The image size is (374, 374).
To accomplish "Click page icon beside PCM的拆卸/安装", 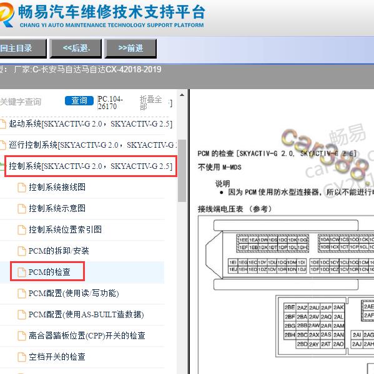I will 22,251.
